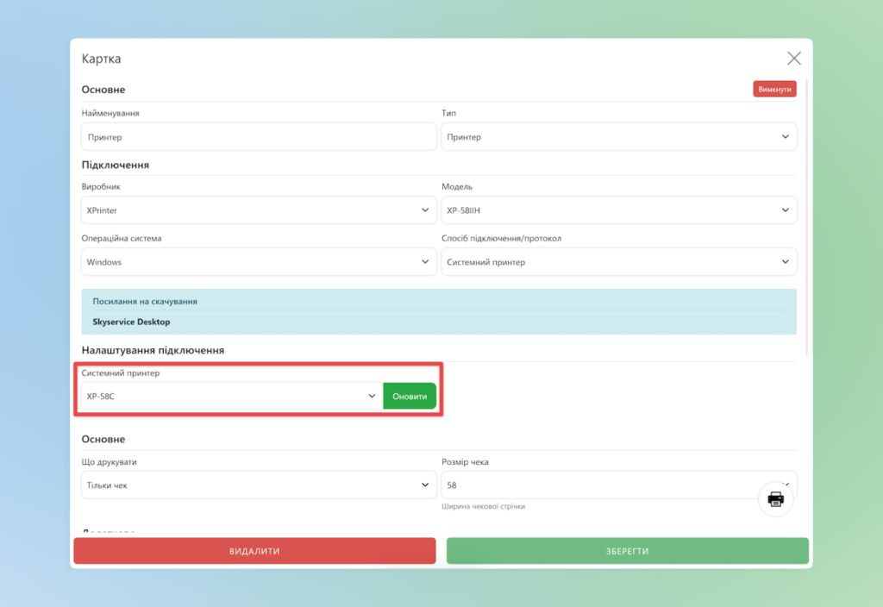Click the Посилання на скачування heading
Image resolution: width=883 pixels, height=607 pixels.
tap(145, 301)
